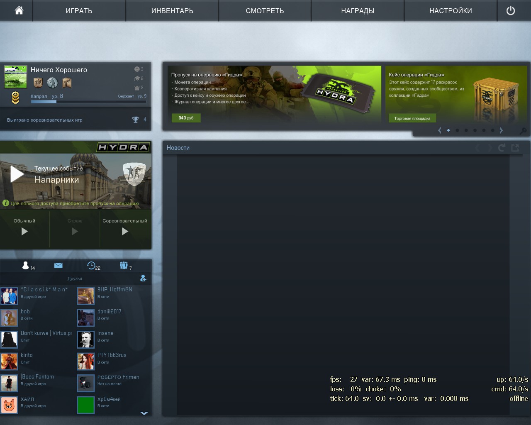The height and width of the screenshot is (425, 531).
Task: Click the competitive wins trophy icon
Action: tap(136, 120)
